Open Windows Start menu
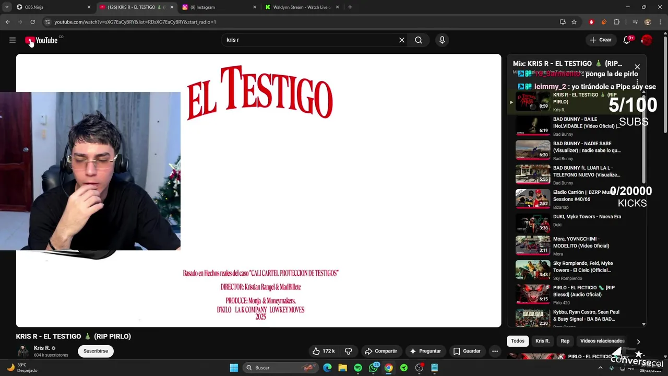Screen dimensions: 668x376 [234, 368]
